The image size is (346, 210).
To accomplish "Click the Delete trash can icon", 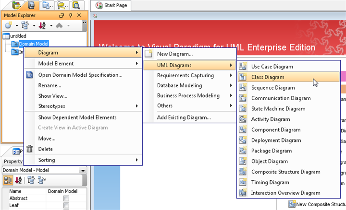I will point(30,149).
